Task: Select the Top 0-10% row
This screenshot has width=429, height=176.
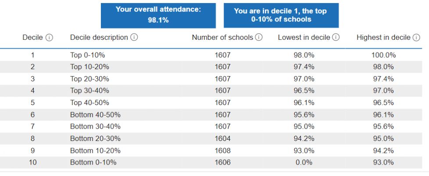Action: (x=211, y=55)
